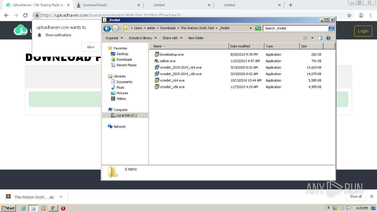Open the Share with dropdown
The width and height of the screenshot is (377, 212).
click(x=173, y=38)
